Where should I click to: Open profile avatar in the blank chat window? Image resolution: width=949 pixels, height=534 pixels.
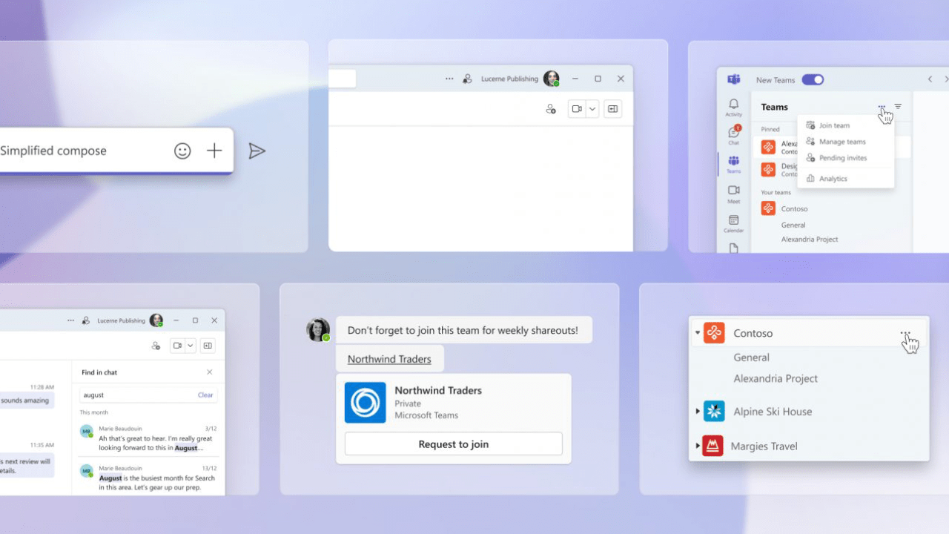pos(551,79)
